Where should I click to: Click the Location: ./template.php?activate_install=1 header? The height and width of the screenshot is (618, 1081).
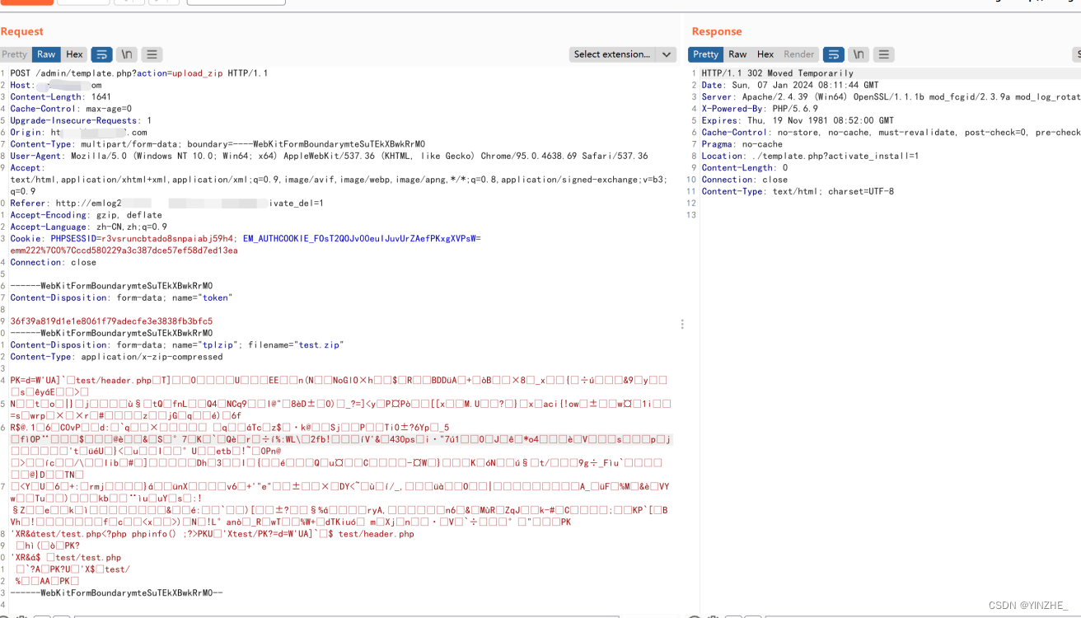coord(810,156)
